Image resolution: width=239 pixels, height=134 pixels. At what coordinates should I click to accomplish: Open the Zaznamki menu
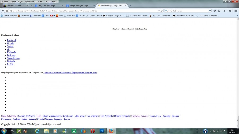pos(39,1)
